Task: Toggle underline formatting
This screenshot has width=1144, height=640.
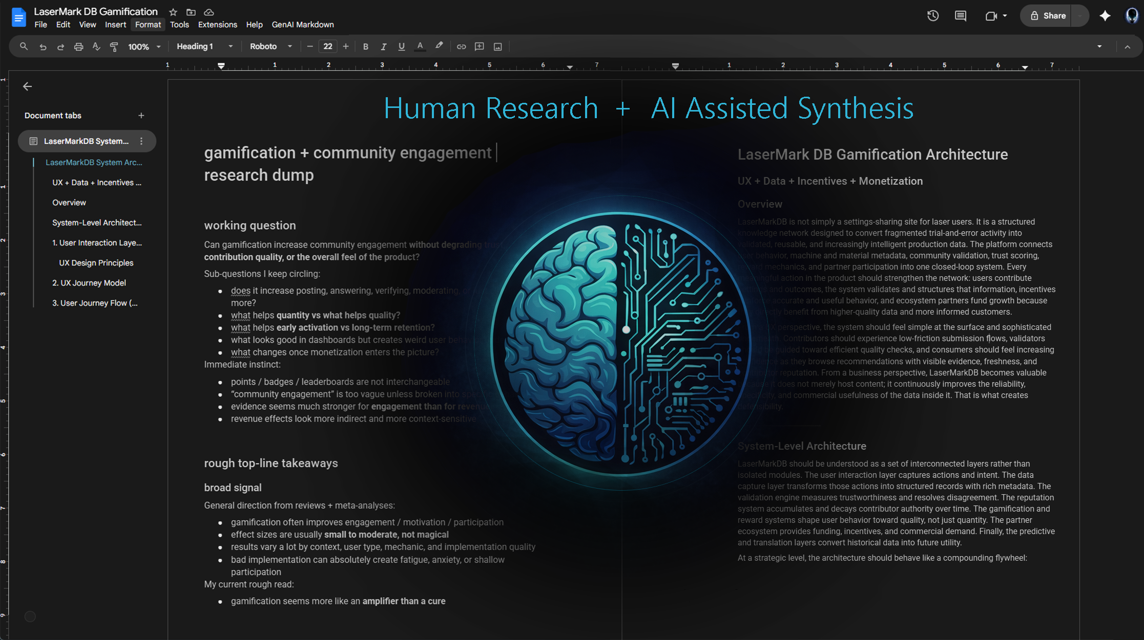Action: click(x=401, y=47)
